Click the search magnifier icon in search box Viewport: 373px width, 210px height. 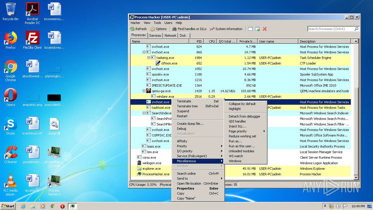point(356,29)
